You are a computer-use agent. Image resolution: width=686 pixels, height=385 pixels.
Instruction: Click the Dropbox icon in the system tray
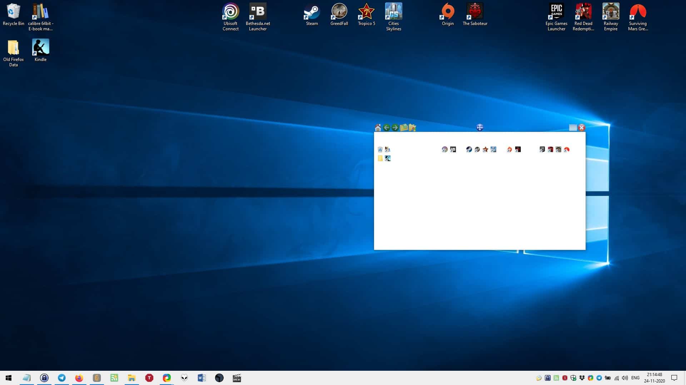[582, 378]
